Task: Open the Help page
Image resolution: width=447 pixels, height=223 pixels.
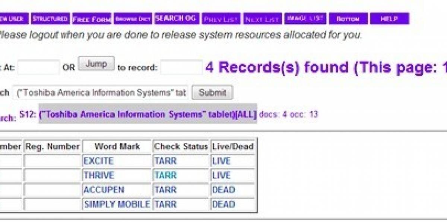Action: (x=389, y=19)
